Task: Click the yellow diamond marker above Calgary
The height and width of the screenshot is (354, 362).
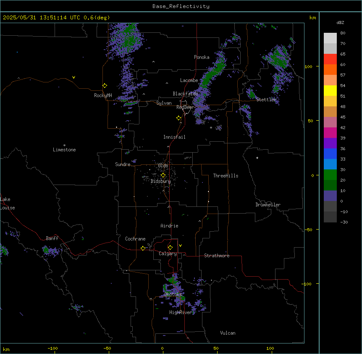Action: pos(170,248)
